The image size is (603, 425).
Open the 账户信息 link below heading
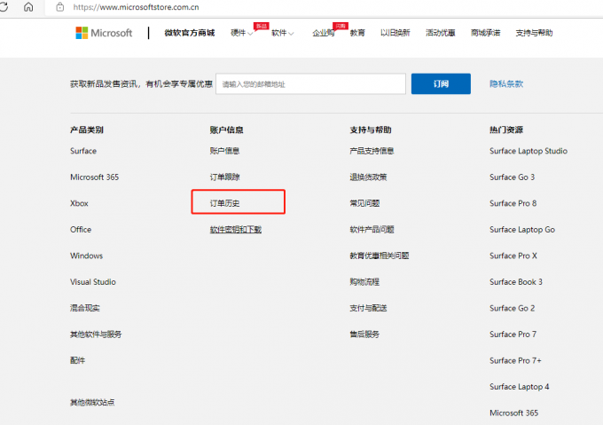point(224,151)
